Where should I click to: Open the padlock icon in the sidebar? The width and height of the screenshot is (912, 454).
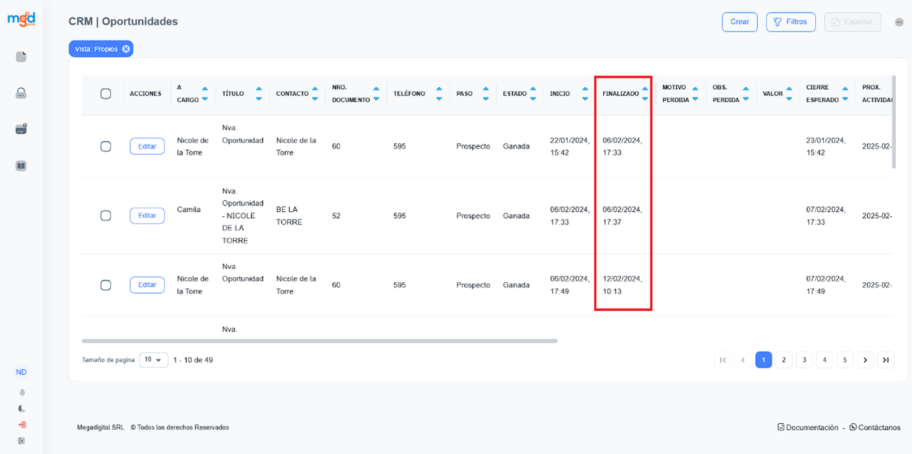pyautogui.click(x=21, y=93)
